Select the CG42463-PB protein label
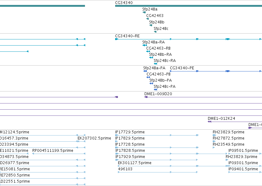 click(159, 74)
